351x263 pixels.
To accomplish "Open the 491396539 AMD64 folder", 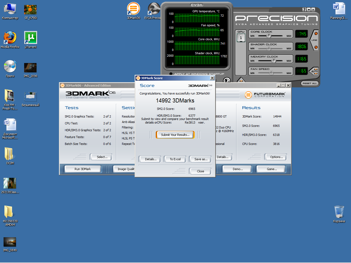I will [x=10, y=216].
